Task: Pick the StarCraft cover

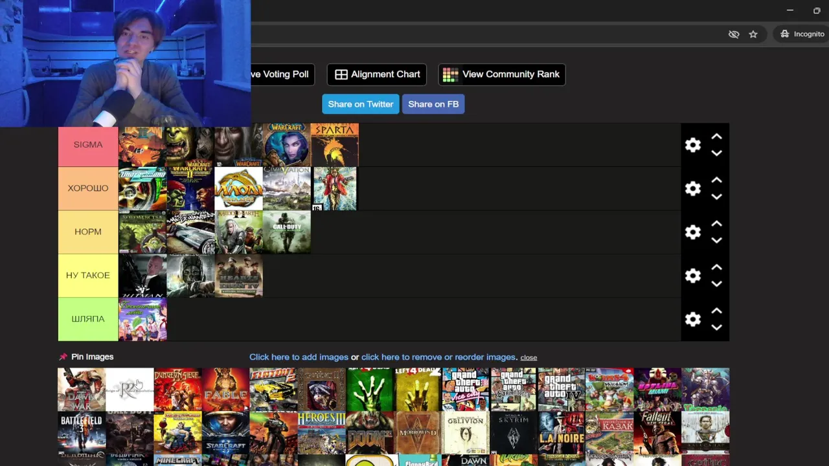Action: 225,433
